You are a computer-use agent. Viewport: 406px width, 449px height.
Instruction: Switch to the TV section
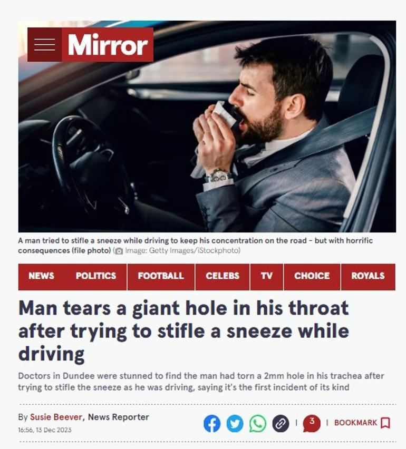tap(266, 276)
